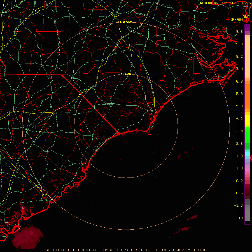The height and width of the screenshot is (252, 252).
Task: Click the [PHAS] units label
Action: pos(237,19)
